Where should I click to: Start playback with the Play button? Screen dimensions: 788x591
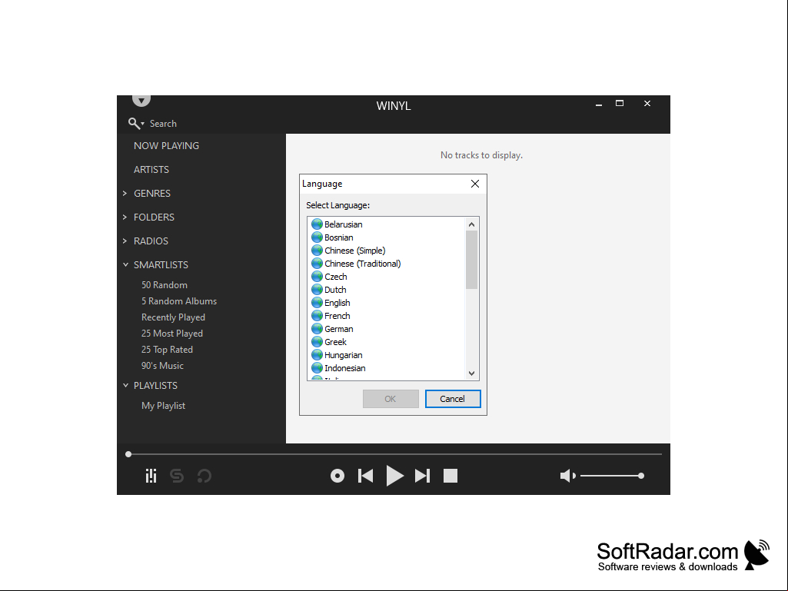(x=394, y=476)
